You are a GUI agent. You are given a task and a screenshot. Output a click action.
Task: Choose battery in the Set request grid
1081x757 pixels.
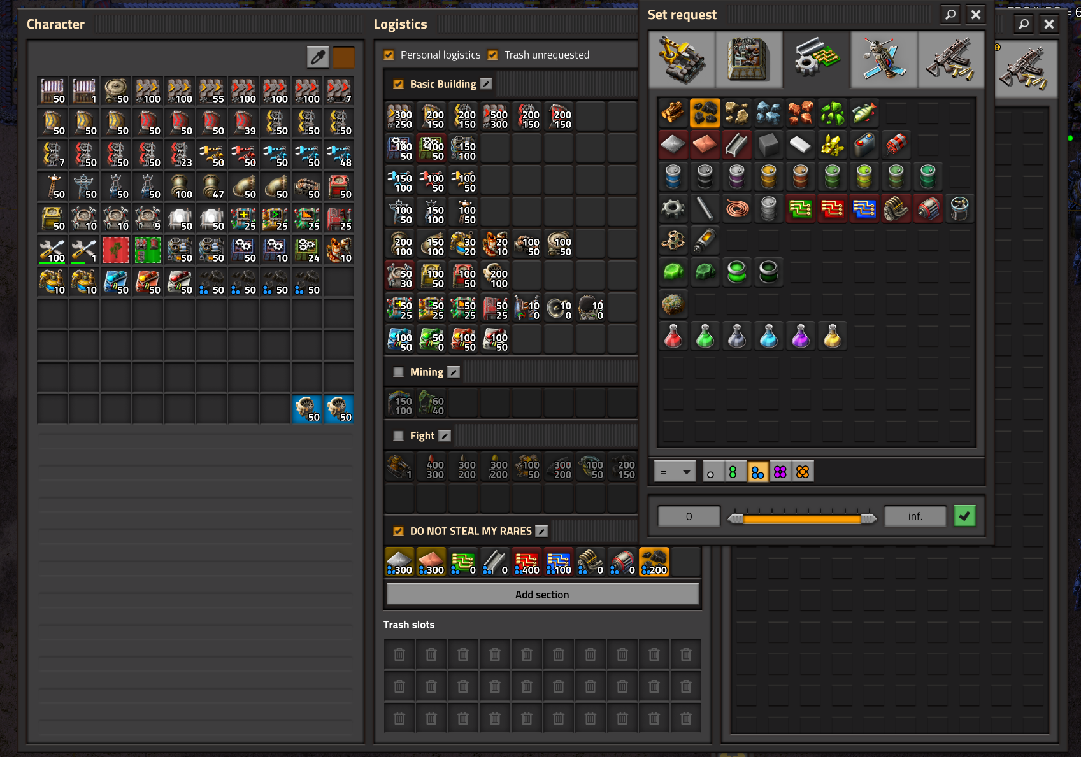864,145
